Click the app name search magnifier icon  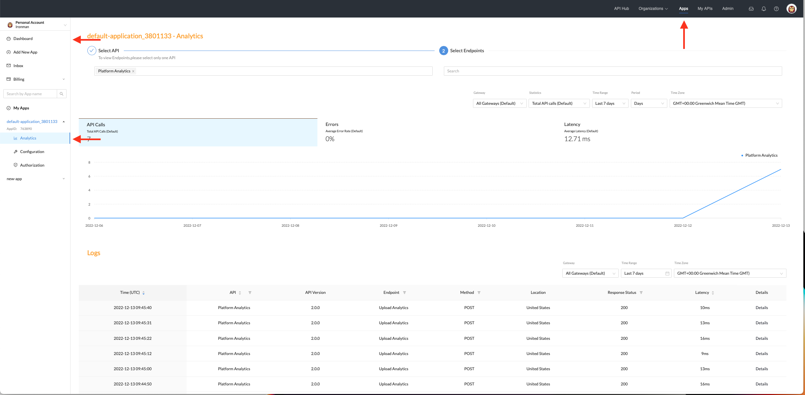tap(62, 94)
